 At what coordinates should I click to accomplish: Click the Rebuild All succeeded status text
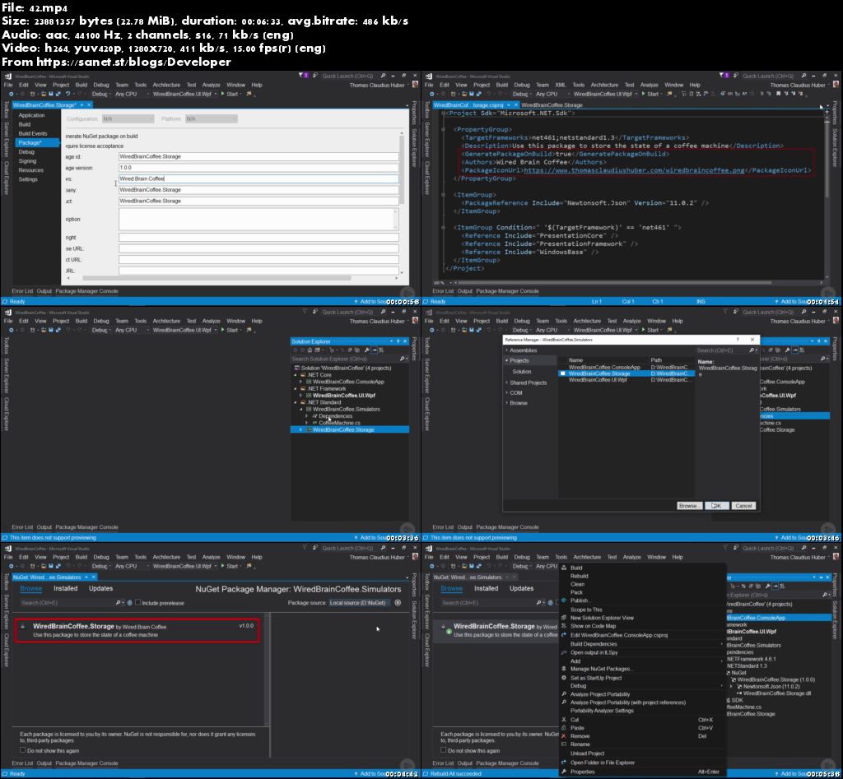(x=455, y=773)
